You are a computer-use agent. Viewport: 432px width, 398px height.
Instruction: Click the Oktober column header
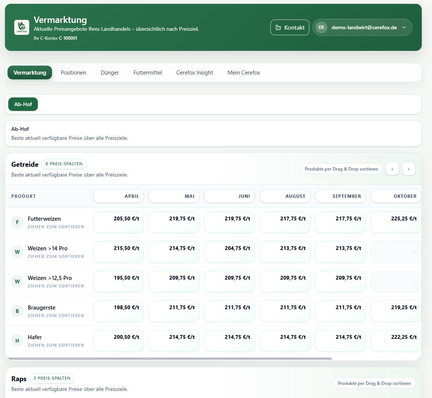396,196
